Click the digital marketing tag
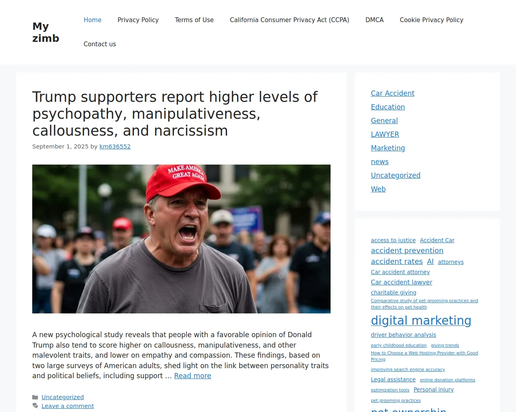 tap(421, 321)
